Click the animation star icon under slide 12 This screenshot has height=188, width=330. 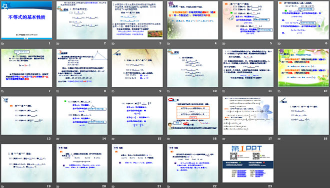point(279,91)
